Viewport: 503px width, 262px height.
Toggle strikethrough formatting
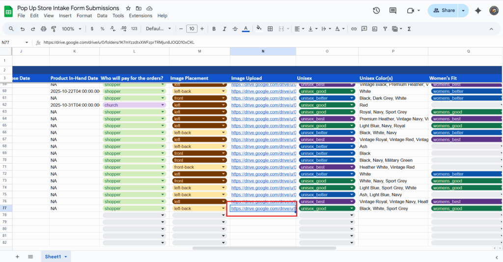[x=235, y=29]
